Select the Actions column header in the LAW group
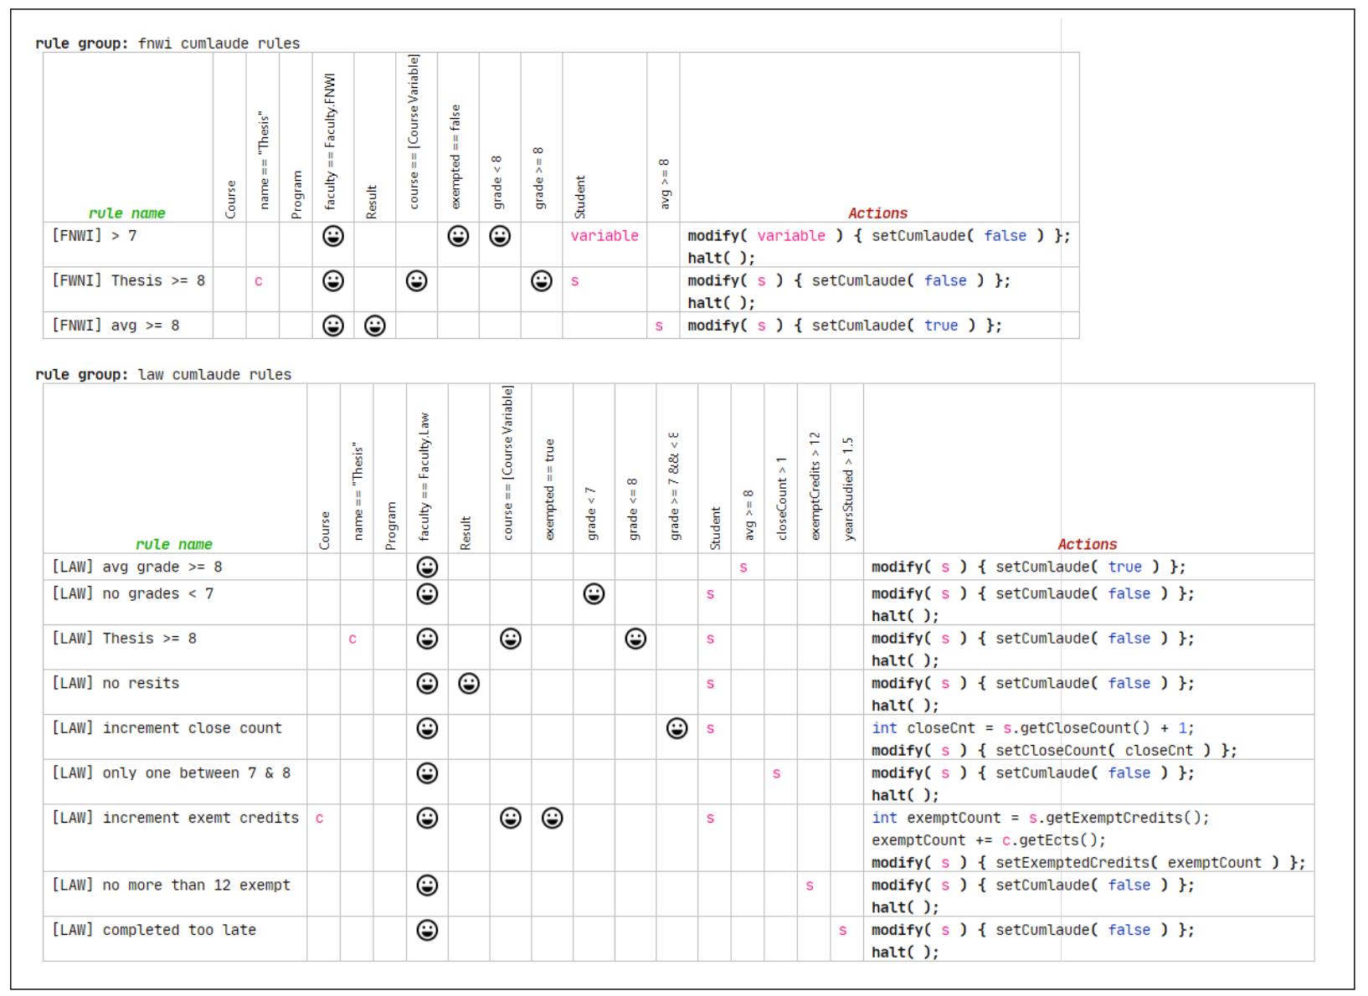 coord(1088,544)
